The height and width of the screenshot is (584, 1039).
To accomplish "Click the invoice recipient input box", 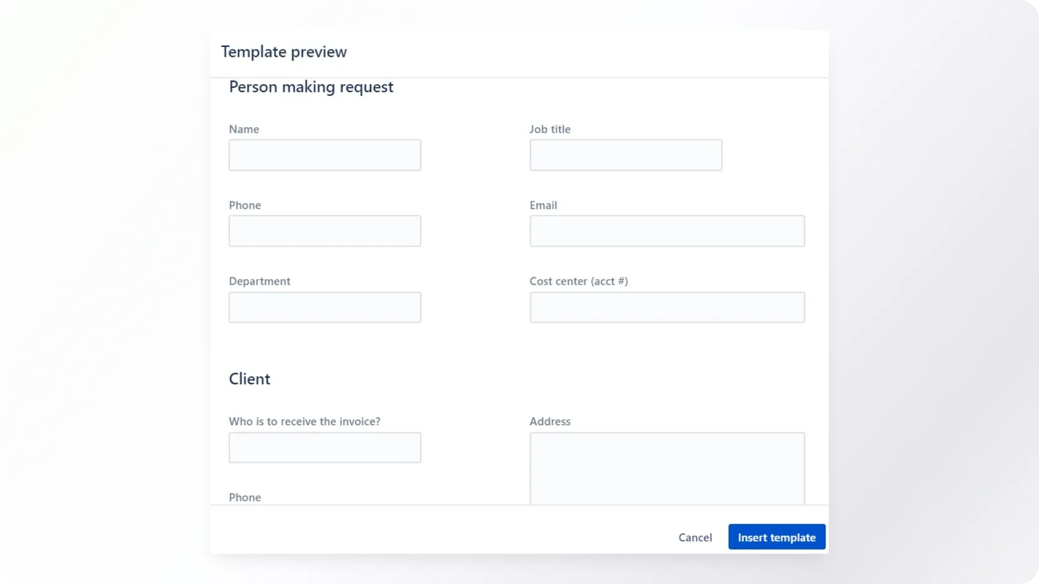I will [325, 447].
